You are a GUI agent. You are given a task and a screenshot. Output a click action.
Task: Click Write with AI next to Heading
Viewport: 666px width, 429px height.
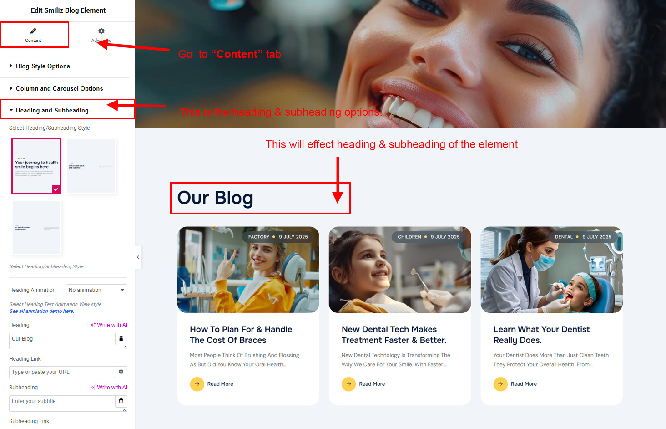[109, 325]
